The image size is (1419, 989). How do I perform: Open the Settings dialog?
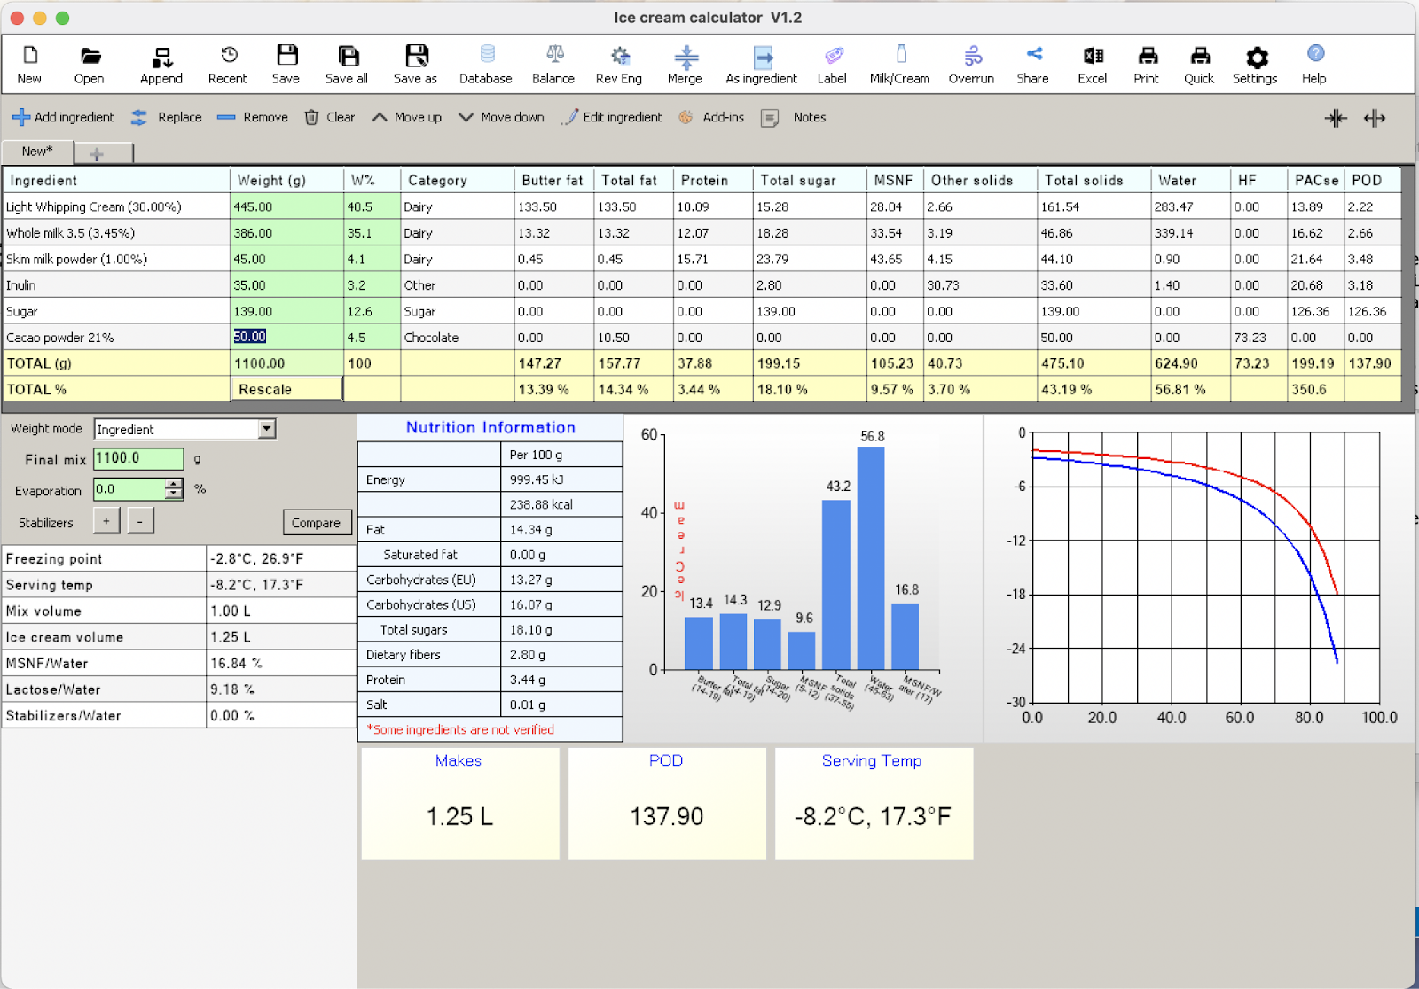click(x=1256, y=65)
